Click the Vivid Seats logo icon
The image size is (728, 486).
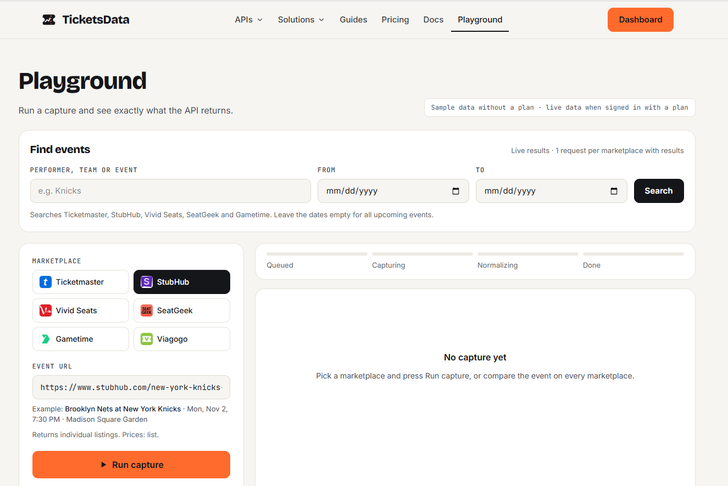click(45, 310)
